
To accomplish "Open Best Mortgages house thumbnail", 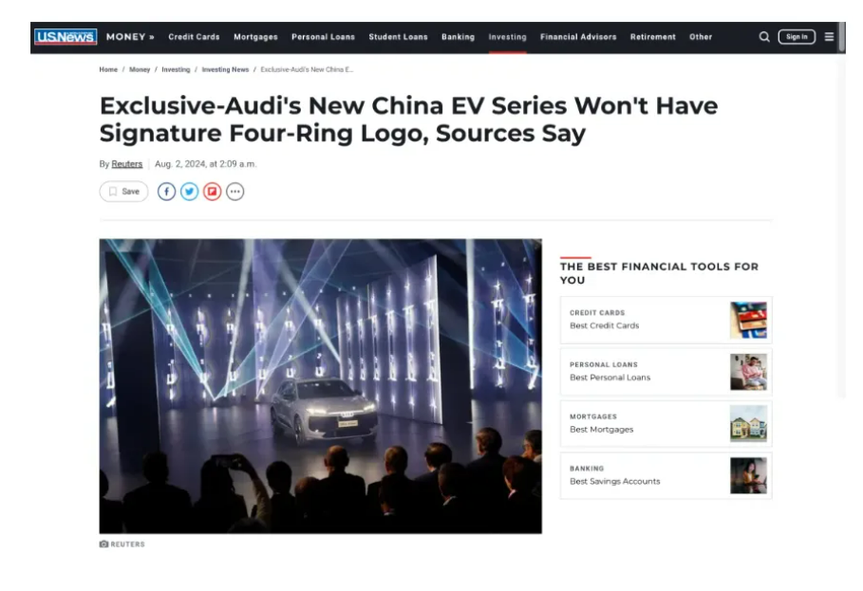I will click(748, 423).
